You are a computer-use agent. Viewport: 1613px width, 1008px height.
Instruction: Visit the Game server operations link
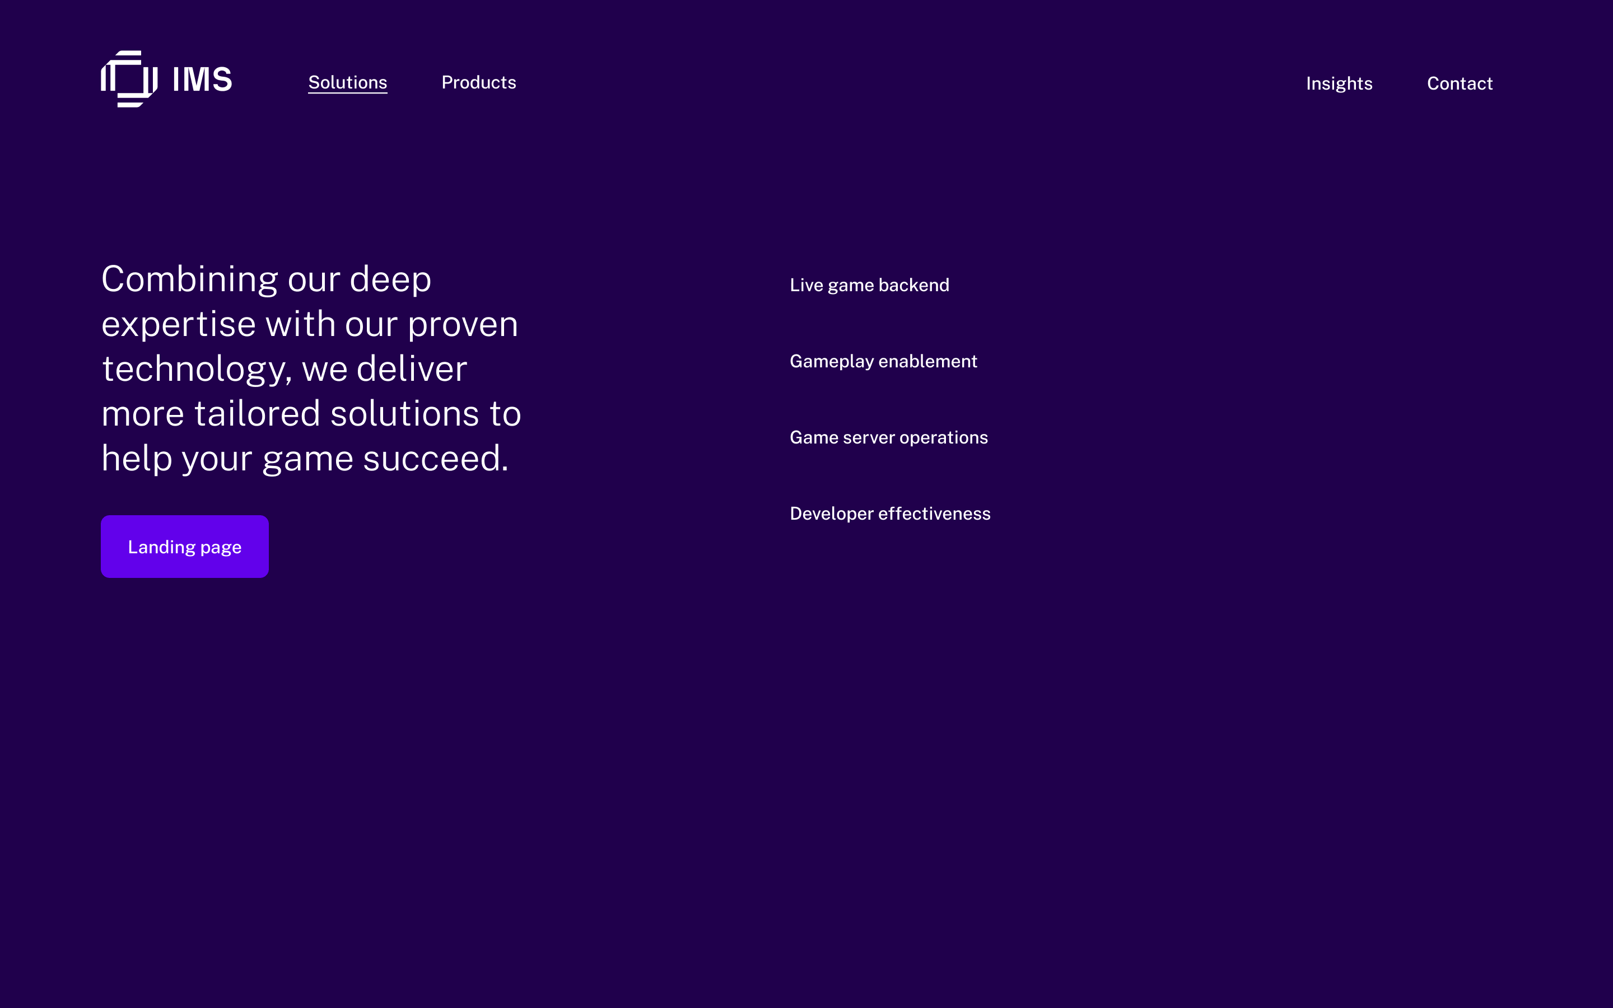888,437
